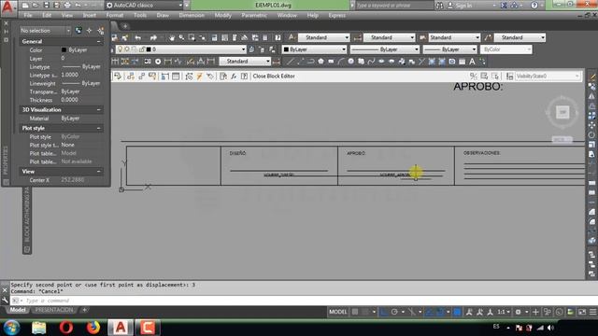The width and height of the screenshot is (598, 336).
Task: Select the Circle draw tool
Action: pos(351,62)
